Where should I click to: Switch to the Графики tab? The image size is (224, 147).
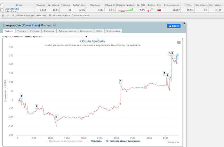[9, 31]
